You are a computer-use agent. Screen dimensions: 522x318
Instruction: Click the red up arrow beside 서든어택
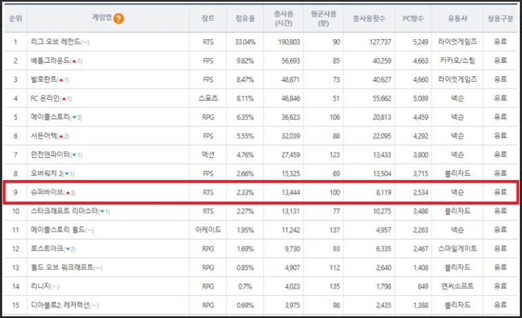tap(61, 136)
